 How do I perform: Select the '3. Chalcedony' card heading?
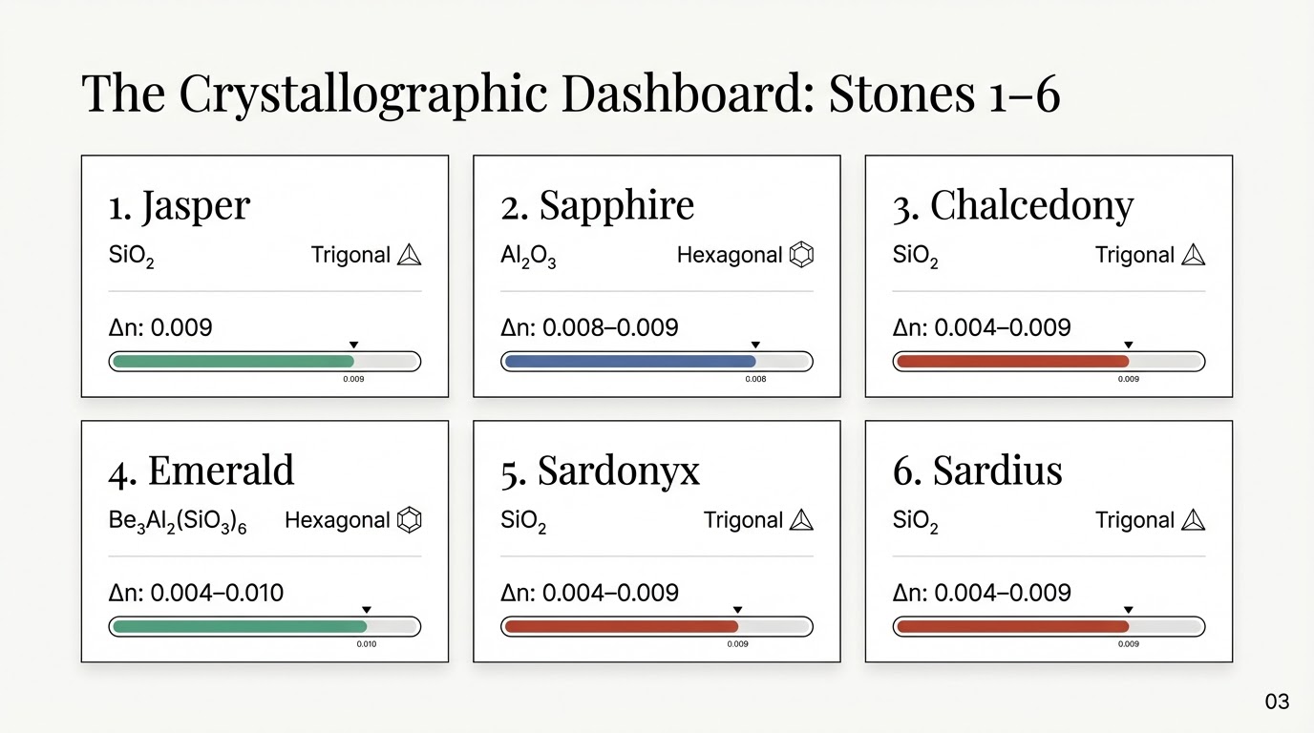click(1012, 206)
